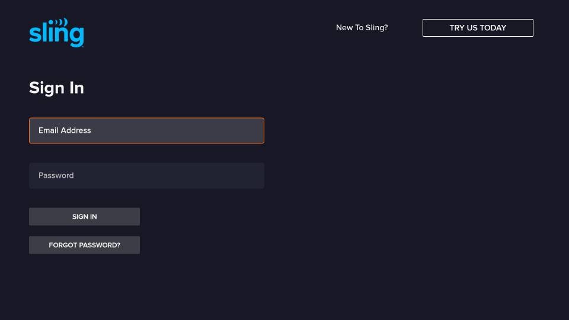Click the "Email Address" placeholder text
The width and height of the screenshot is (569, 320).
point(65,130)
